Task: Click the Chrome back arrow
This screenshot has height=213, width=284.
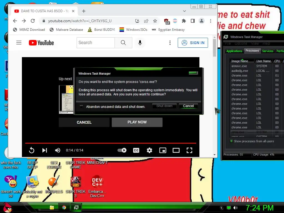Action: [x=15, y=21]
